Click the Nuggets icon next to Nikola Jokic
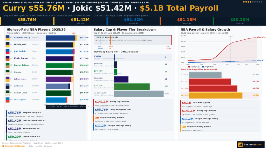The image size is (266, 149). point(8,44)
